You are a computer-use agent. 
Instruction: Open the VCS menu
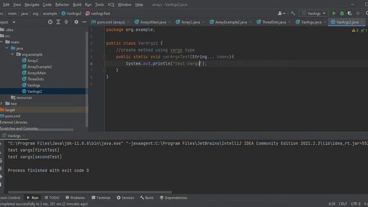point(111,5)
